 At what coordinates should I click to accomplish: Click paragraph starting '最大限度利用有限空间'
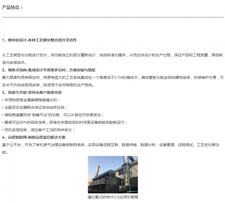coord(113,81)
